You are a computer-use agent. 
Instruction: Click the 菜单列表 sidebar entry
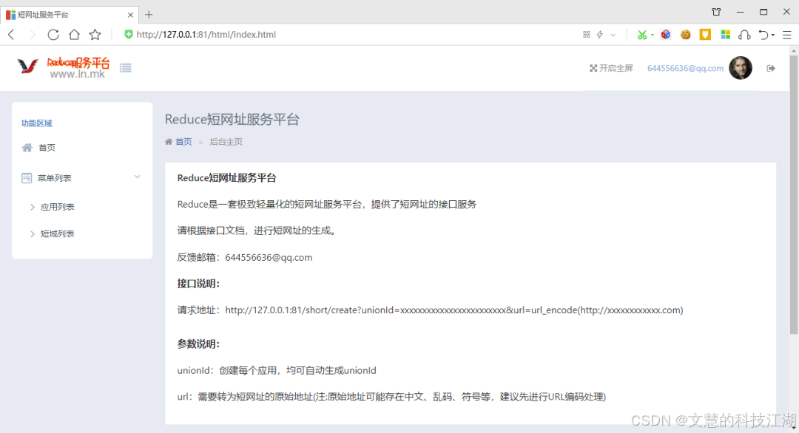[x=55, y=178]
